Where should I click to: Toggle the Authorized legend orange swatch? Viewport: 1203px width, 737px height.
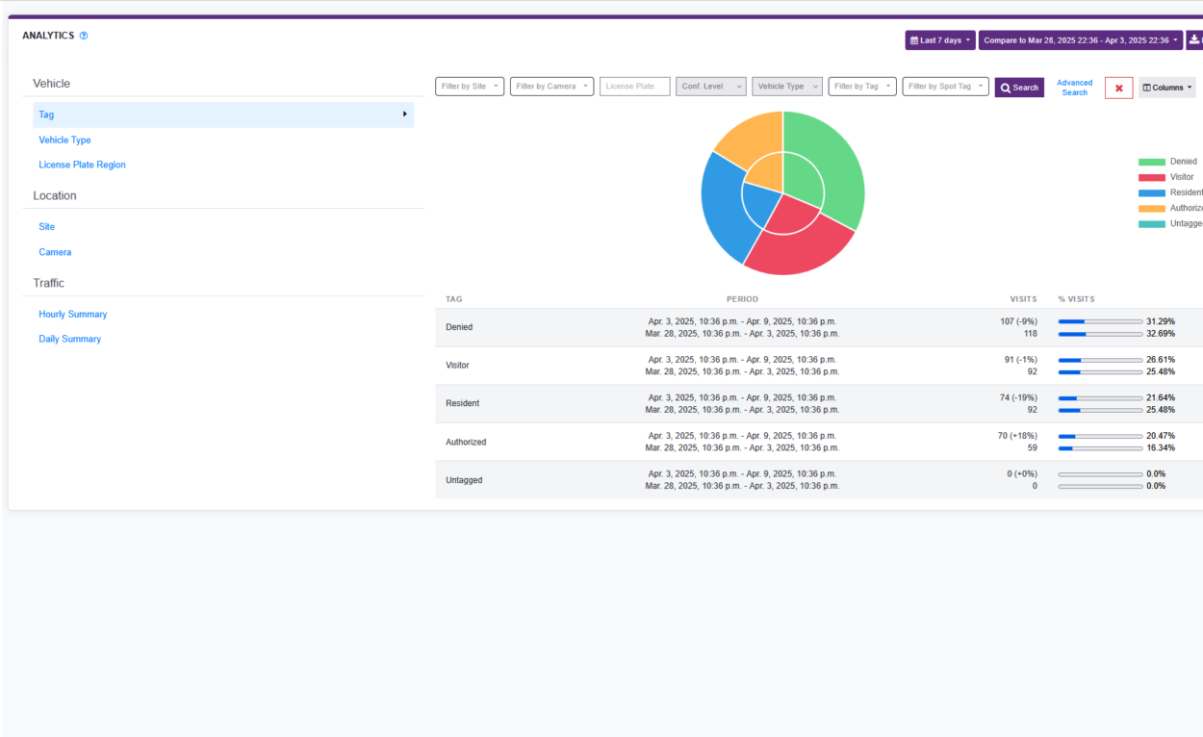pos(1151,208)
